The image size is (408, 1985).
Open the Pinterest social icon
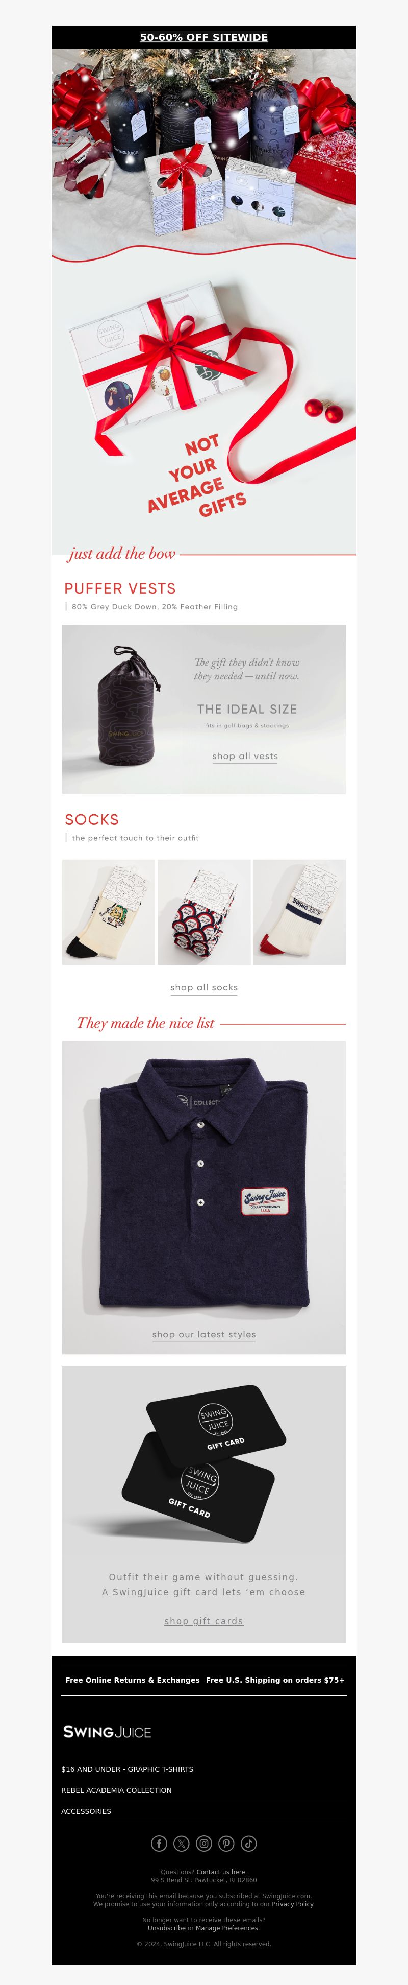click(x=226, y=1843)
